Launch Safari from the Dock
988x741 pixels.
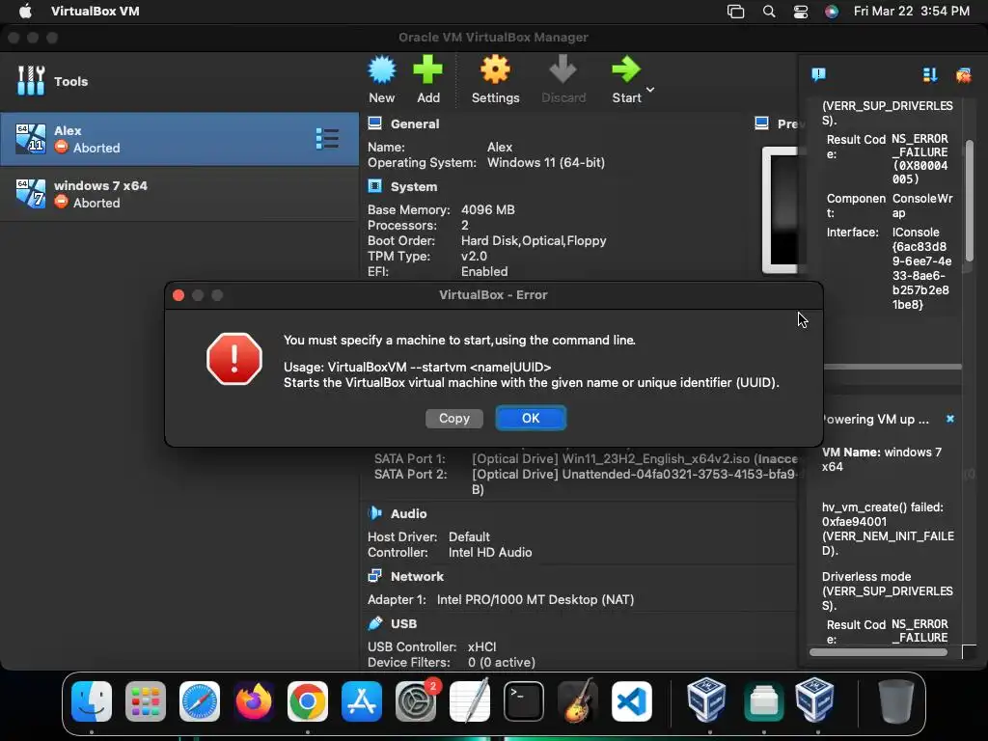(x=200, y=701)
